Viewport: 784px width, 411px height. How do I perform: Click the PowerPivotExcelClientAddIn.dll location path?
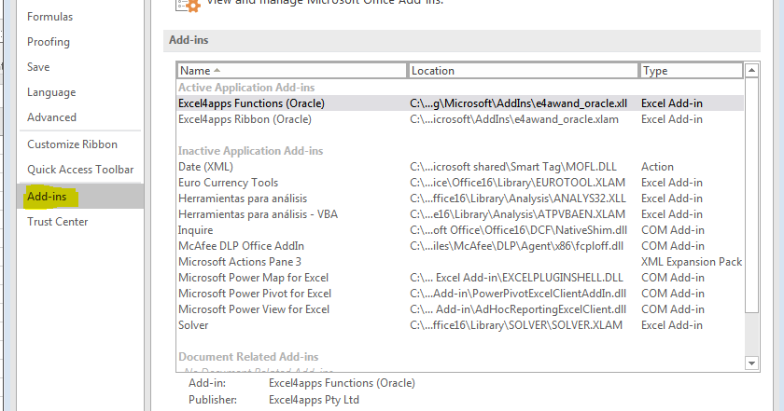518,294
